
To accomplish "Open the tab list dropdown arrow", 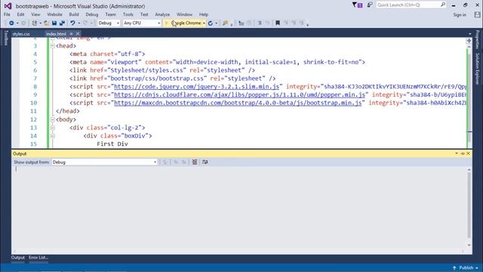I will click(x=469, y=33).
